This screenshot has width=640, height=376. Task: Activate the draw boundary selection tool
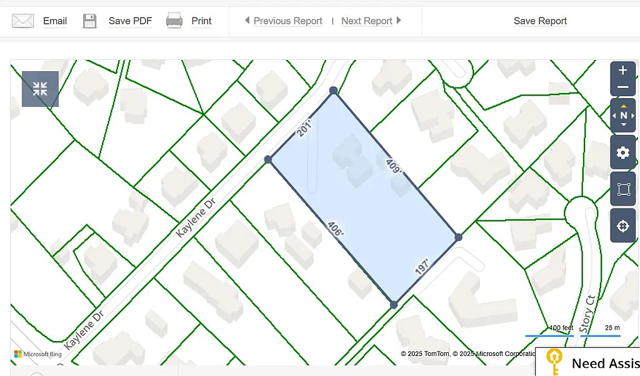coord(622,189)
